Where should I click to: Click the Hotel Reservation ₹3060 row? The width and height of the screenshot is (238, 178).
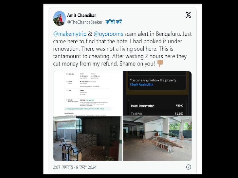(157, 106)
